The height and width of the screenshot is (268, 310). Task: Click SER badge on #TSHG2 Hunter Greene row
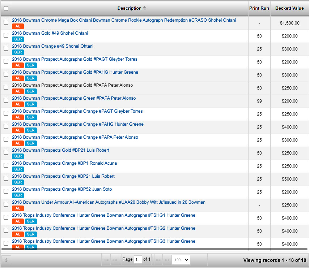pos(31,235)
